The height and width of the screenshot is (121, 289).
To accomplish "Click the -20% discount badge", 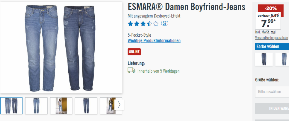I will click(271, 8).
